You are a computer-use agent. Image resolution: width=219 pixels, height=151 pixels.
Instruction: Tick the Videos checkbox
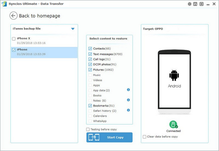coord(90,80)
